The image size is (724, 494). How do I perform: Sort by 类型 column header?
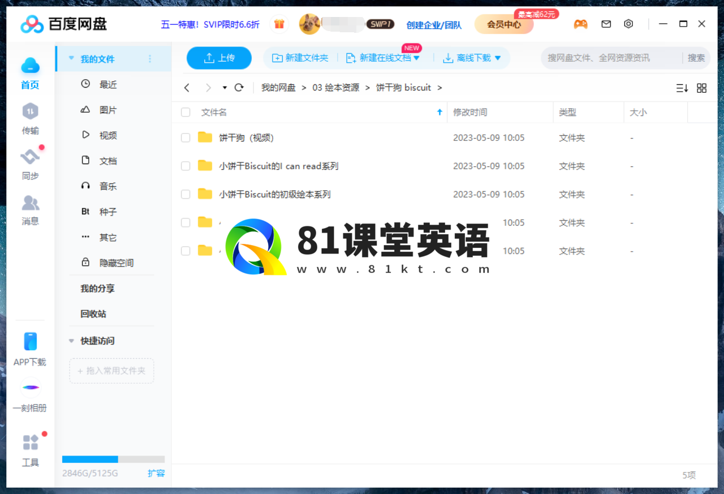point(567,112)
